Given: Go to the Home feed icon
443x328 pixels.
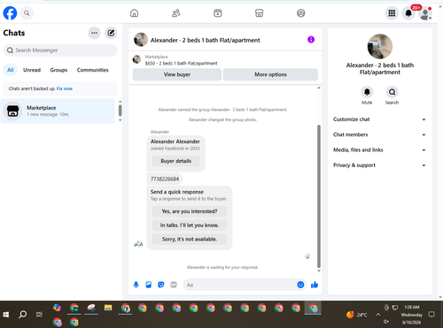Looking at the screenshot, I should [134, 13].
